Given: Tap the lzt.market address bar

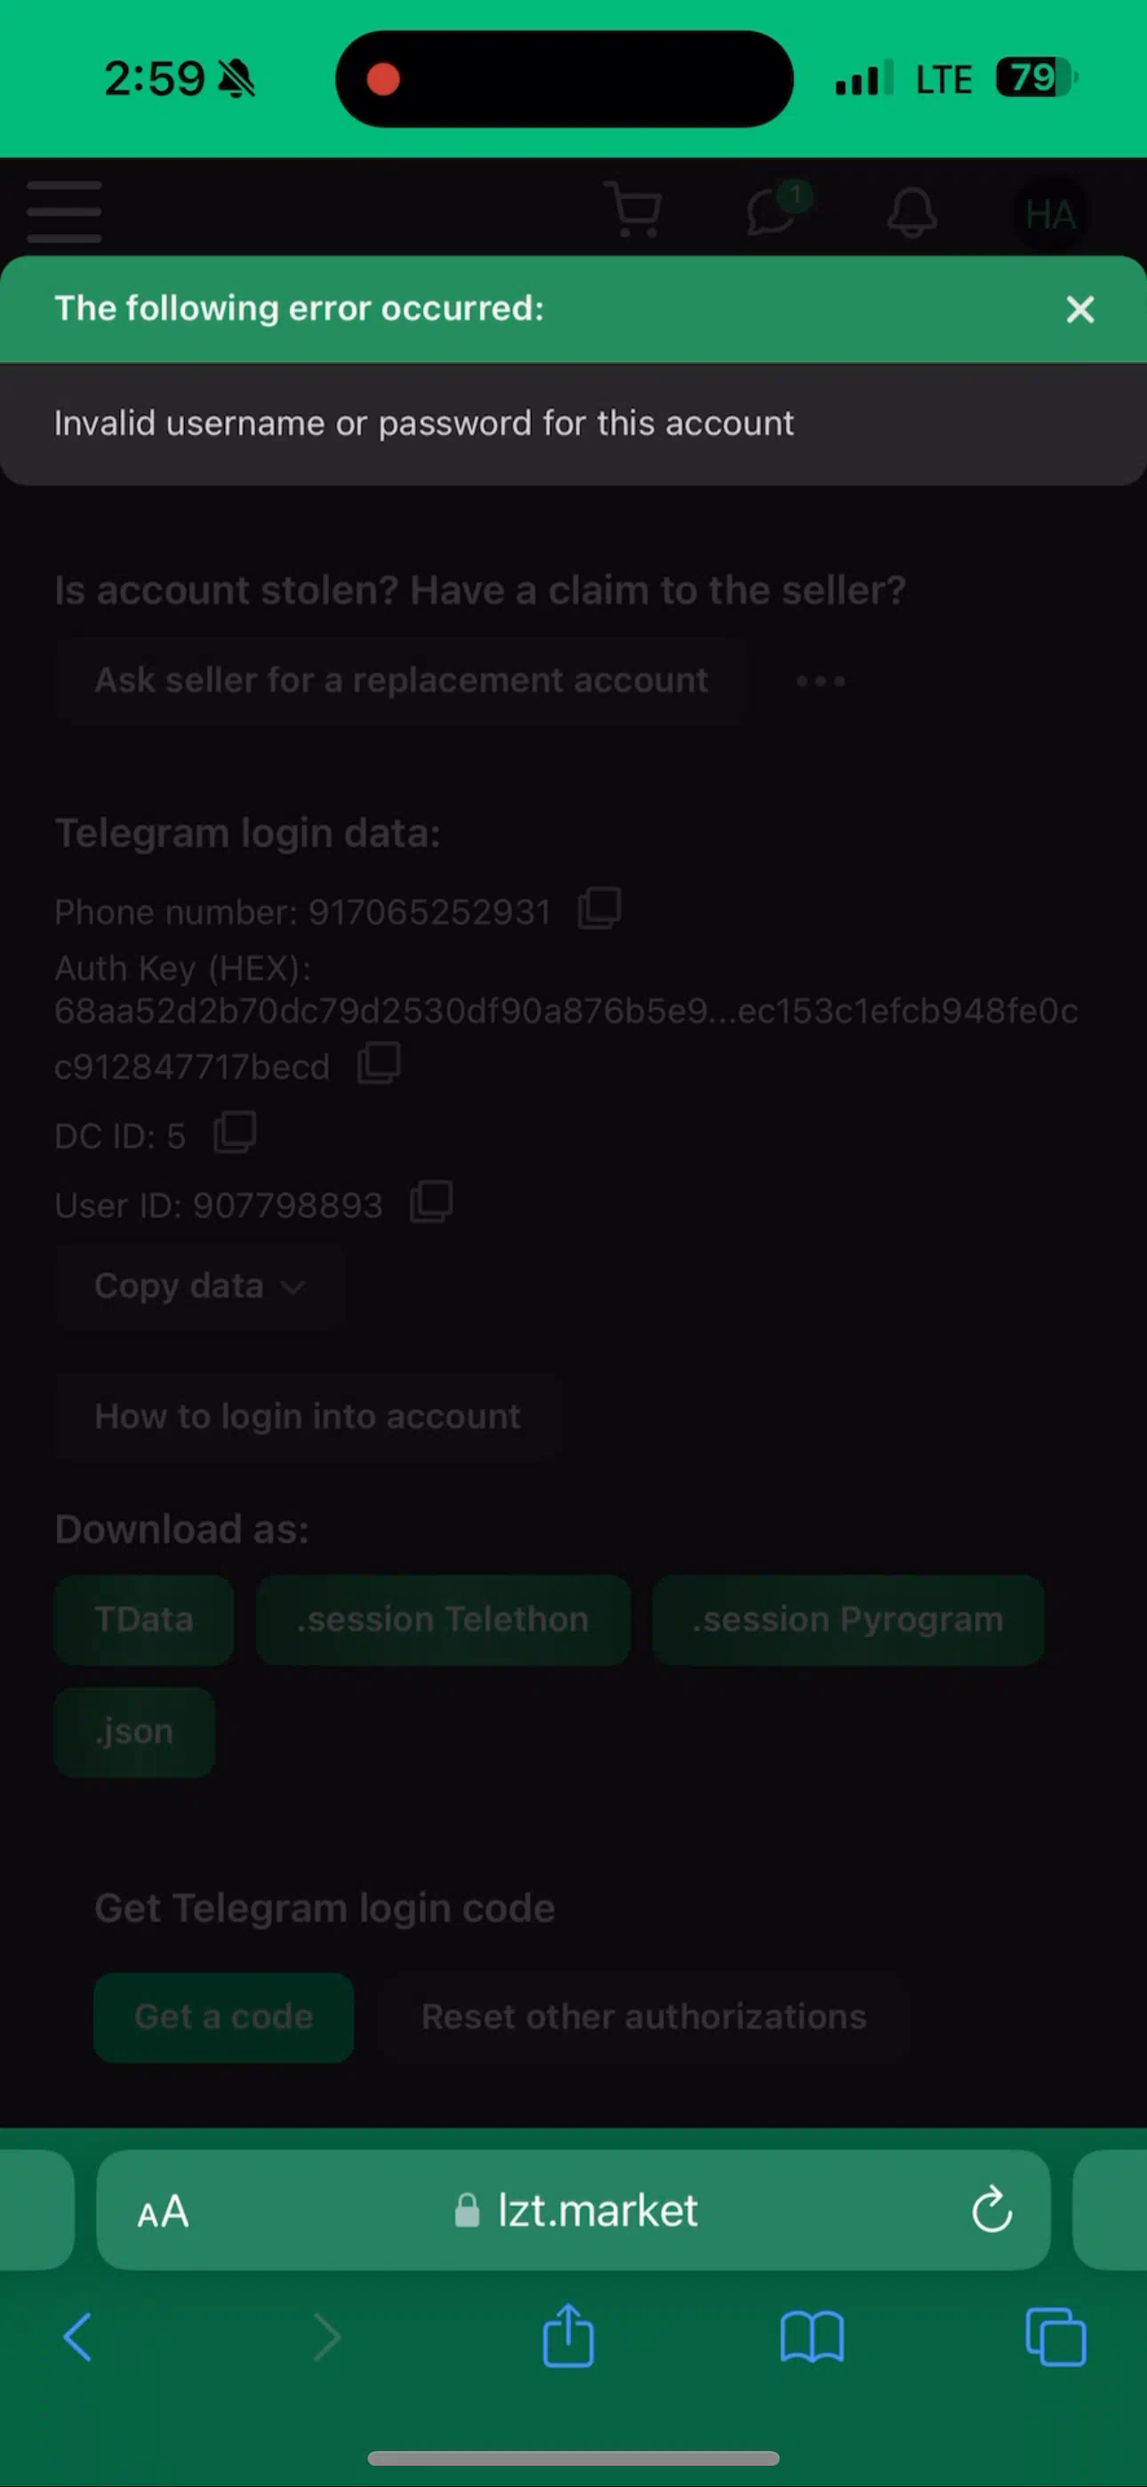Looking at the screenshot, I should [573, 2209].
